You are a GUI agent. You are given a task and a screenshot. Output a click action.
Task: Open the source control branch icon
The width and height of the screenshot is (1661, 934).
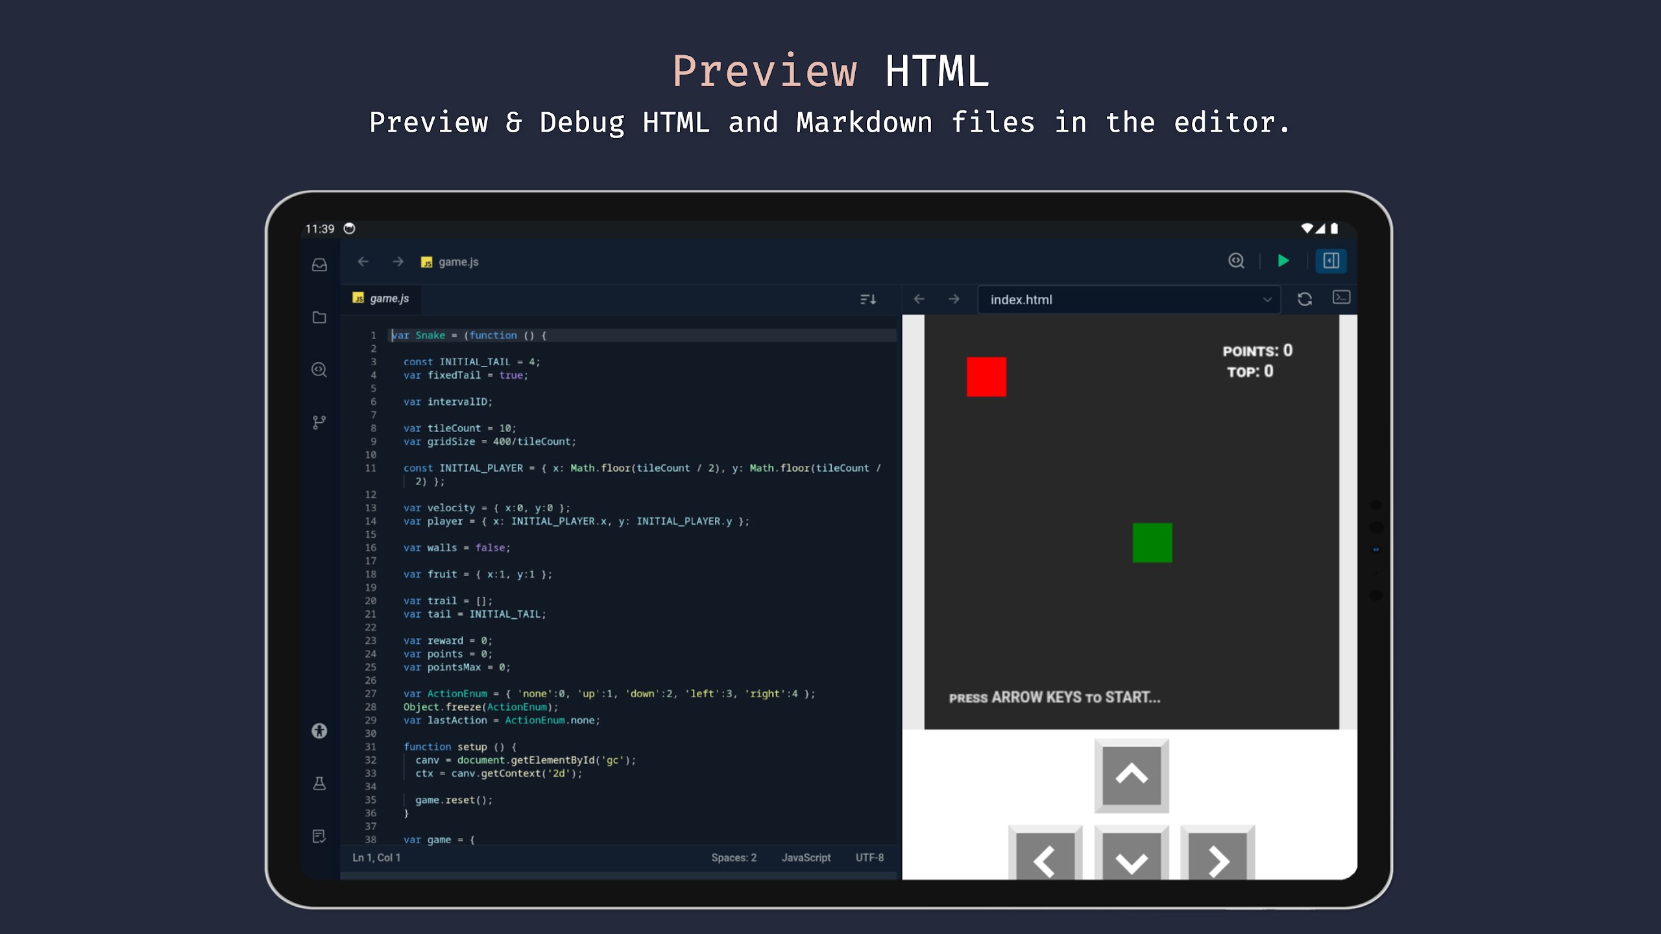319,422
